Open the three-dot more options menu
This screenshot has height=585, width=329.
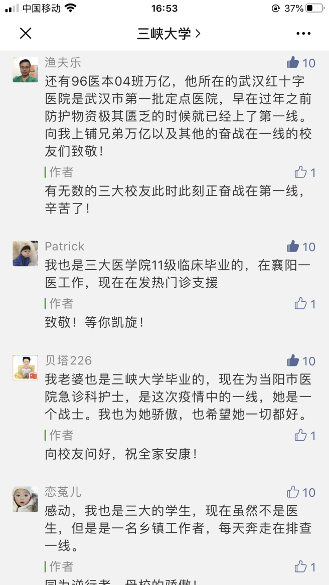(x=303, y=34)
